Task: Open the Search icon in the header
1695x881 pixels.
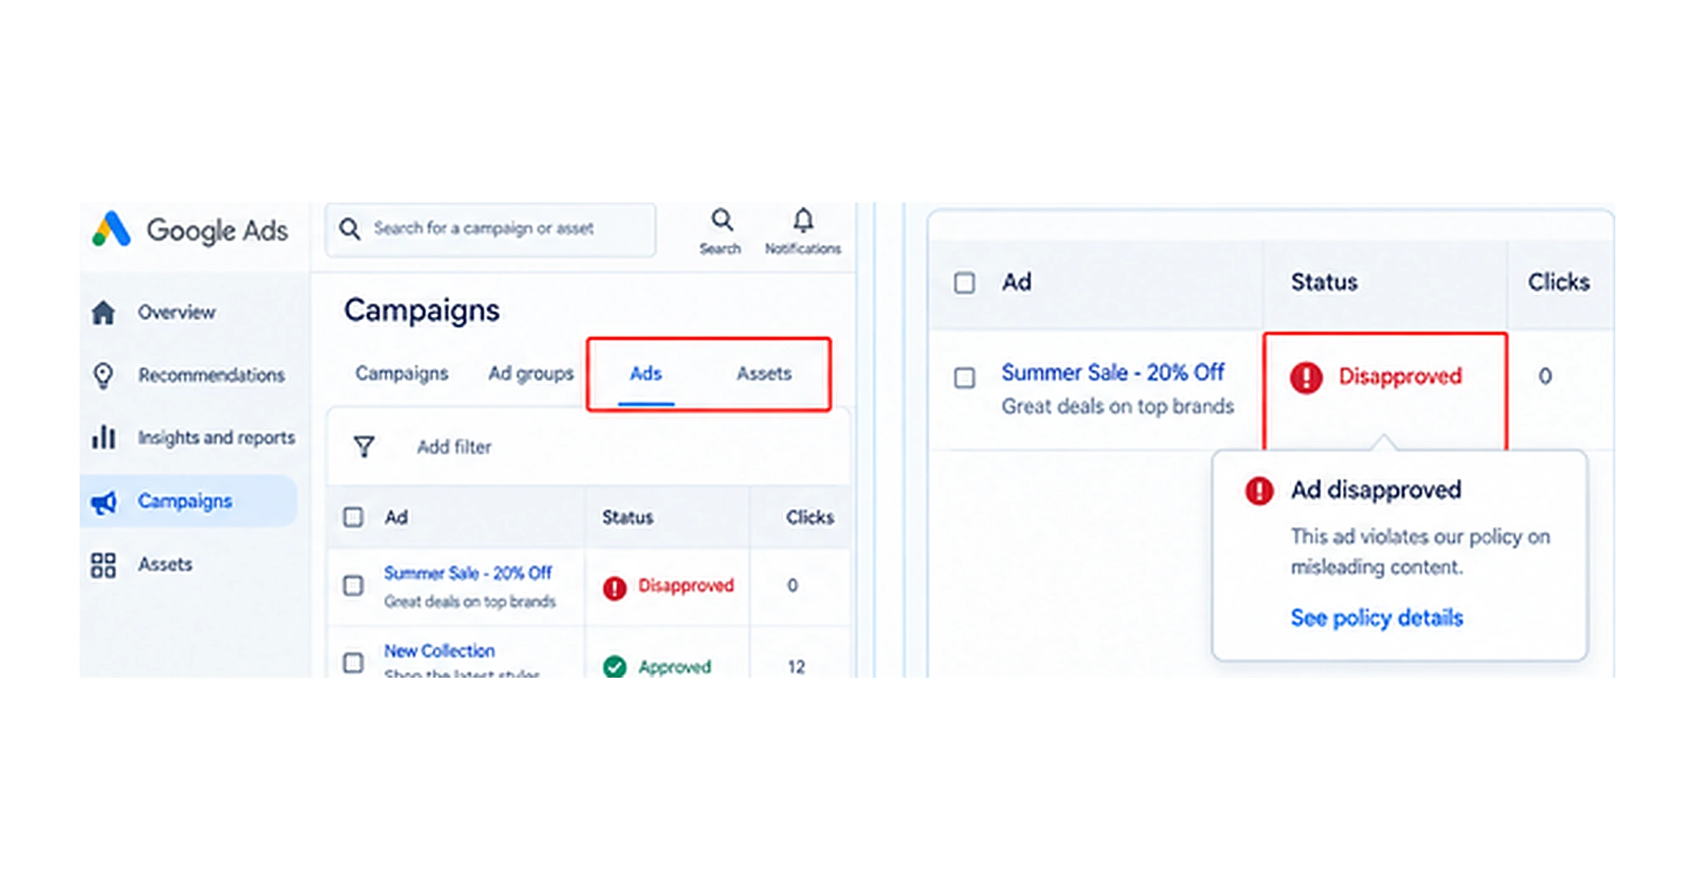Action: click(721, 220)
